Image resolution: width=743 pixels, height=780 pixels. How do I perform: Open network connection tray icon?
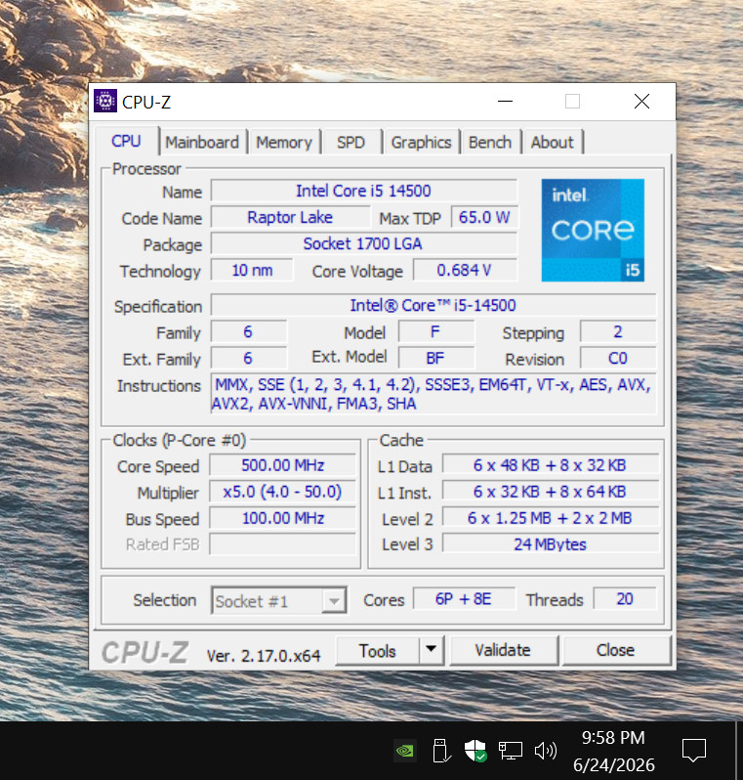pos(511,750)
